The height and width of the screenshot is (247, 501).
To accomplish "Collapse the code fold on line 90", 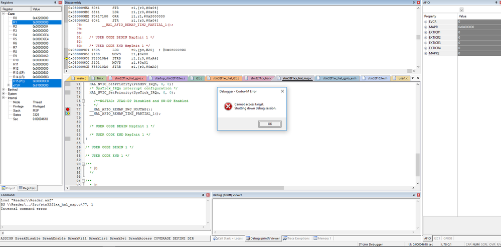I will (x=83, y=164).
